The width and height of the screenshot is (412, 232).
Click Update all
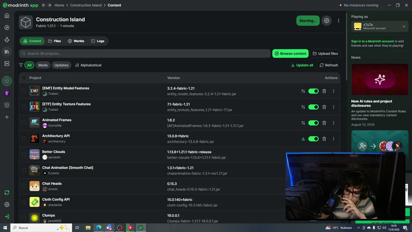pos(302,65)
